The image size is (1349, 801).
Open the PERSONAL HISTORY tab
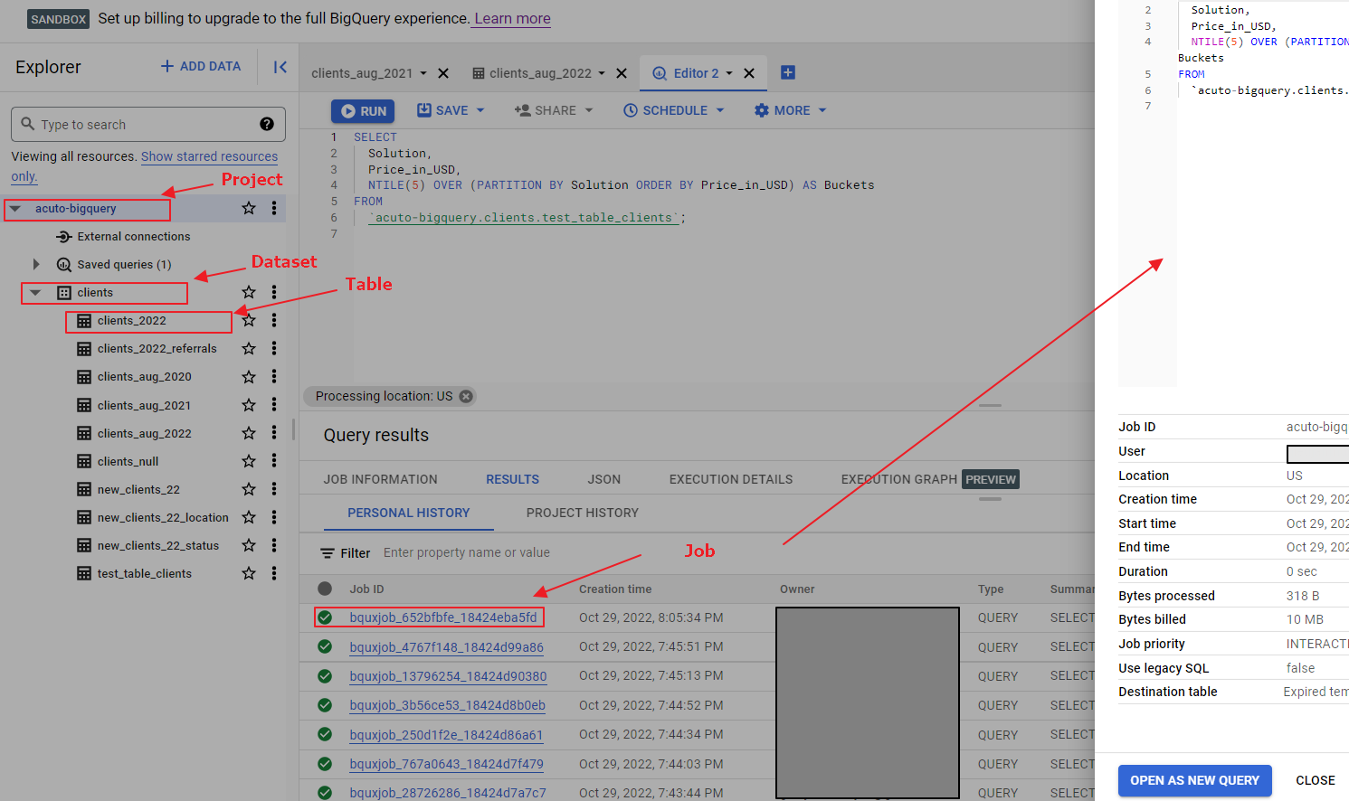pyautogui.click(x=409, y=513)
